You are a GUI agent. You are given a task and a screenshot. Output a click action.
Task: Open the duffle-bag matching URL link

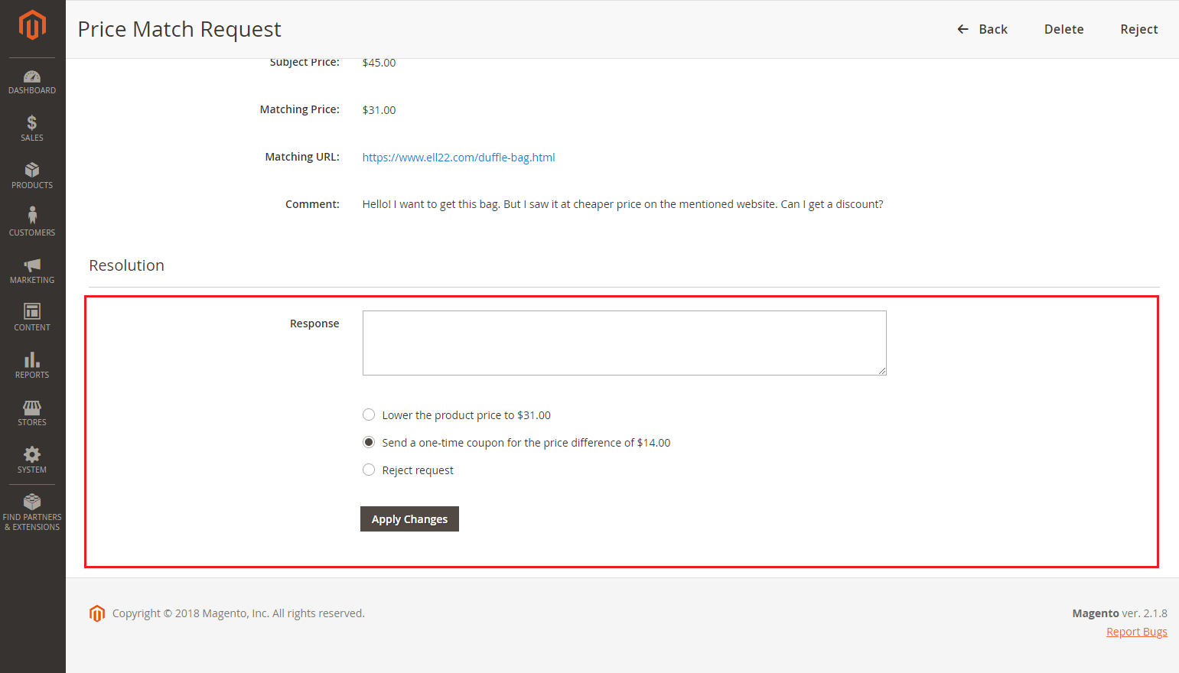point(458,157)
